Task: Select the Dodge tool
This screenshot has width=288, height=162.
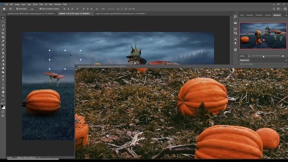Action: coord(3,72)
